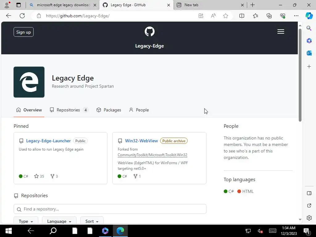Viewport: 316px width, 237px height.
Task: Click open-in-new-window icon in sidebar
Action: click(x=309, y=206)
